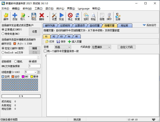The height and width of the screenshot is (122, 160).
Task: Click the 插入变量 button
Action: [x=75, y=42]
